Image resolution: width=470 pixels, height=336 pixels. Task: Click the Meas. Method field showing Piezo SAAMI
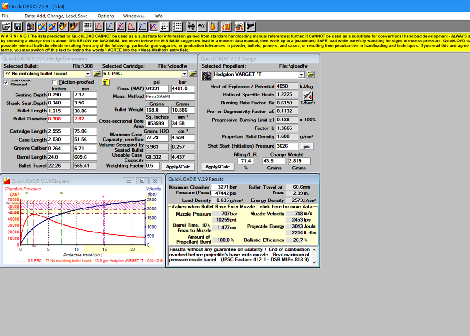tap(170, 96)
